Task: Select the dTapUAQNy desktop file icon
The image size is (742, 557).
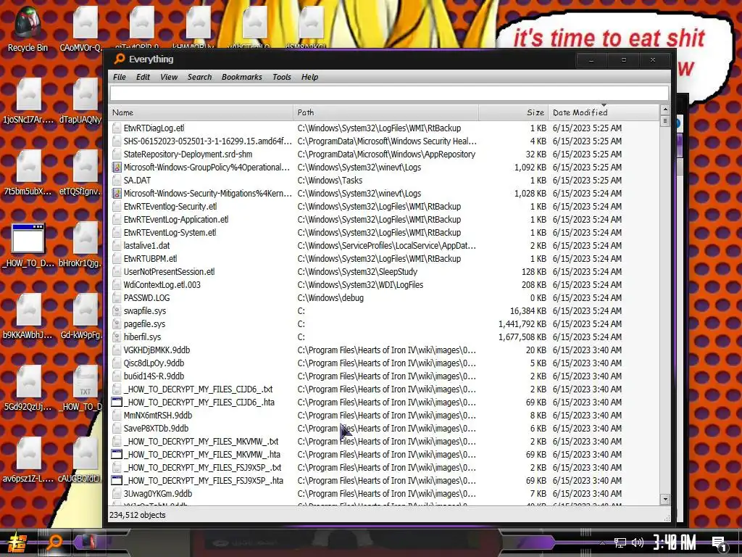Action: [81, 101]
